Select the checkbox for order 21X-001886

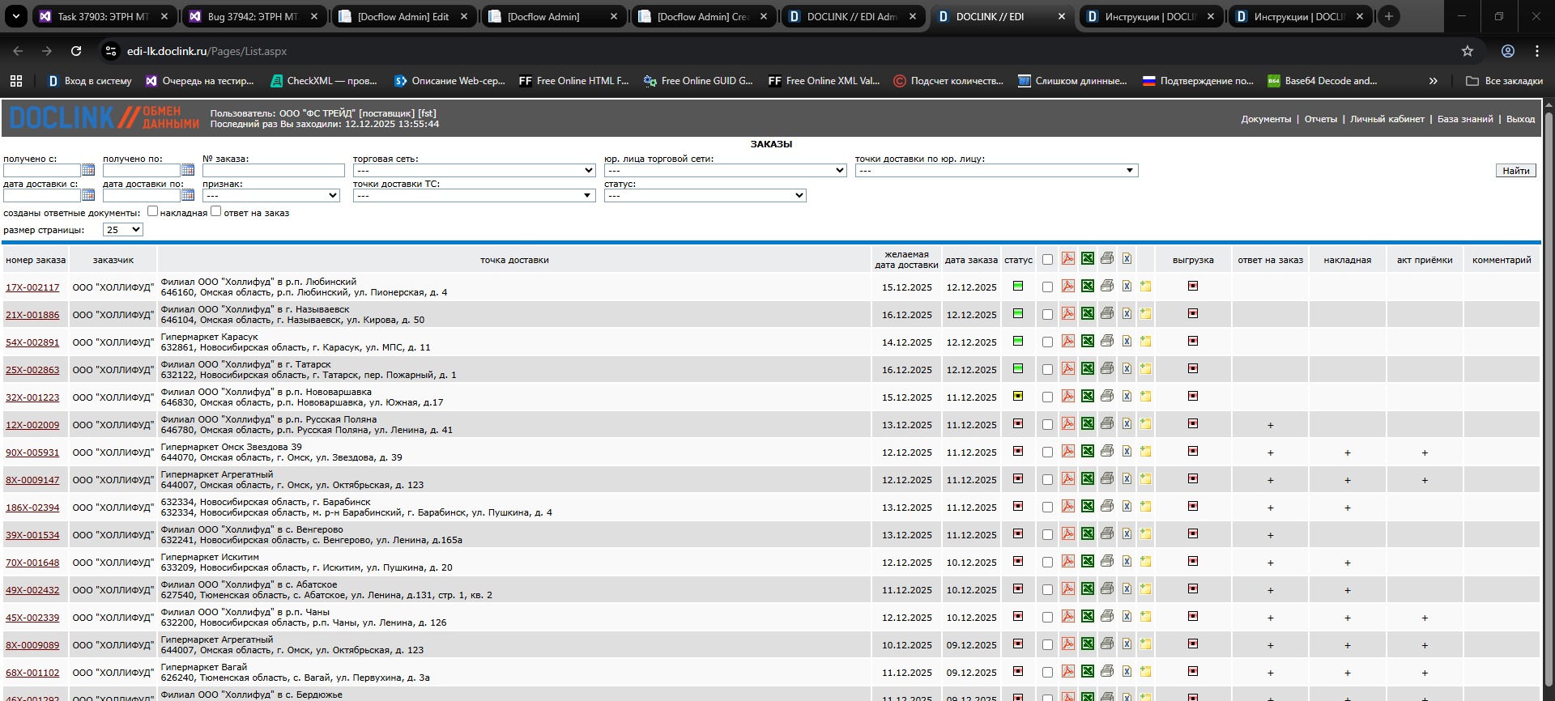[1047, 315]
